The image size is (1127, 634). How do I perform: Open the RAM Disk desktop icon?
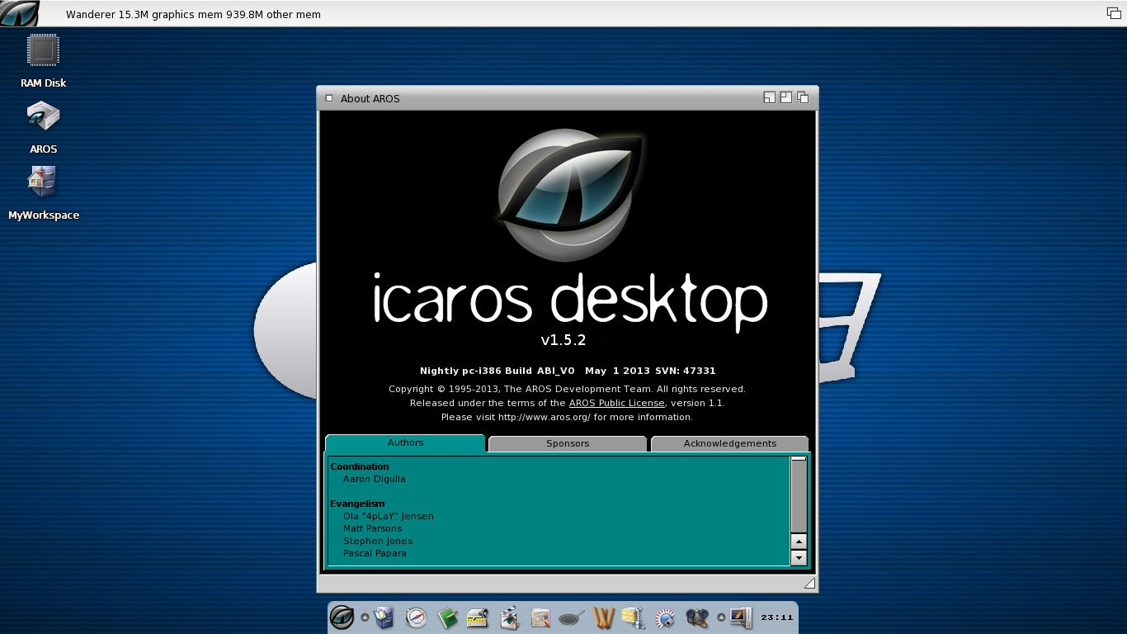43,51
